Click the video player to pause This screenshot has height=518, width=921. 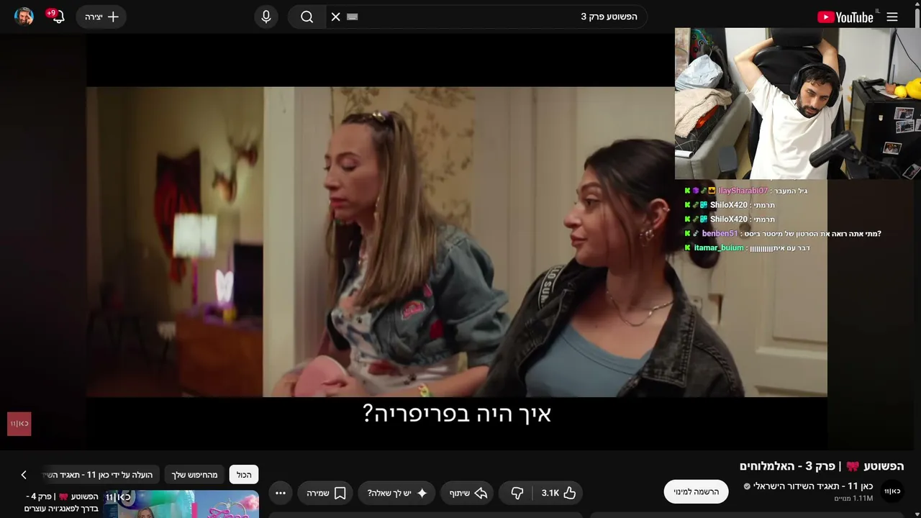pyautogui.click(x=456, y=242)
